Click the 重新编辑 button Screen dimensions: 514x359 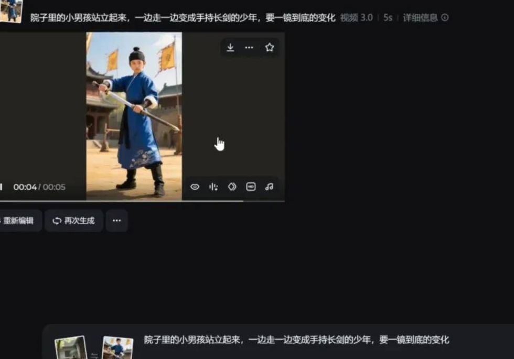(x=18, y=221)
